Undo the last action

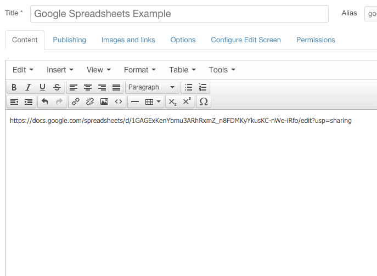(45, 102)
